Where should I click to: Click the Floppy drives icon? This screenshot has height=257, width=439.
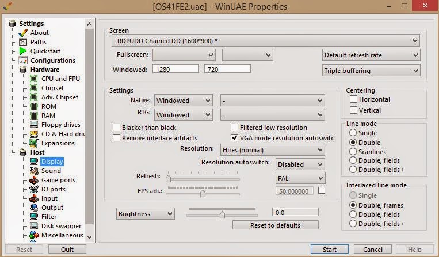34,125
